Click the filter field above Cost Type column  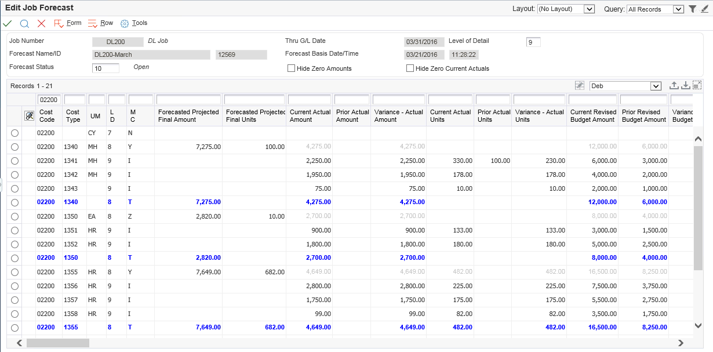tap(74, 100)
